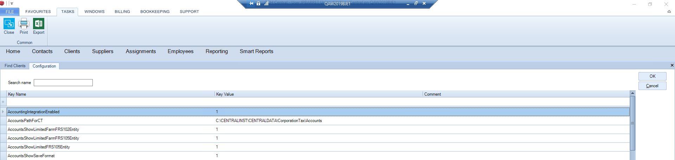Close the Configuration tab panel

pyautogui.click(x=672, y=65)
